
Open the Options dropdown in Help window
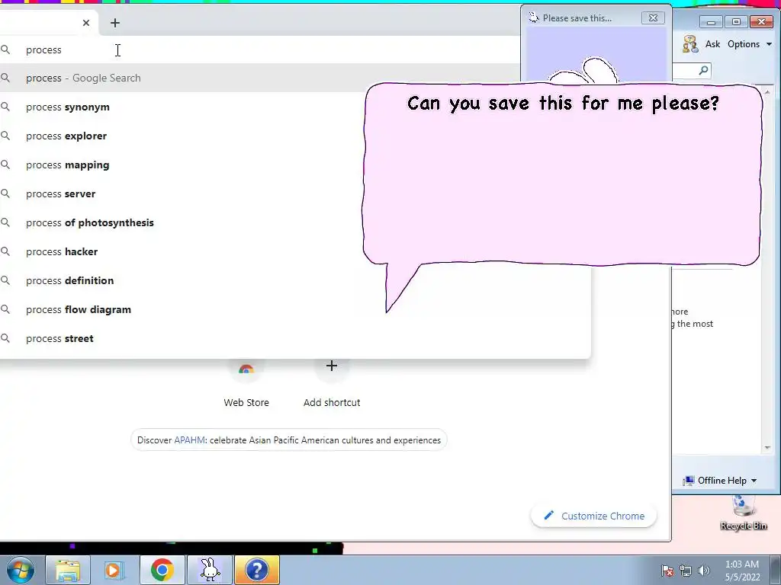tap(749, 43)
